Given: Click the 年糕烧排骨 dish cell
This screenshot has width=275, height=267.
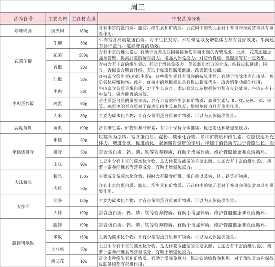Looking at the screenshot, I should [23, 152].
